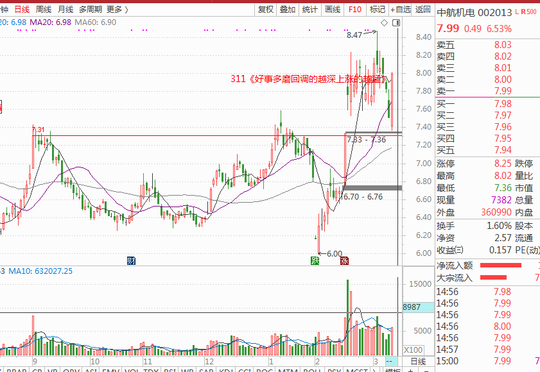Open the green 跌 event marker
The image size is (540, 372).
[315, 261]
